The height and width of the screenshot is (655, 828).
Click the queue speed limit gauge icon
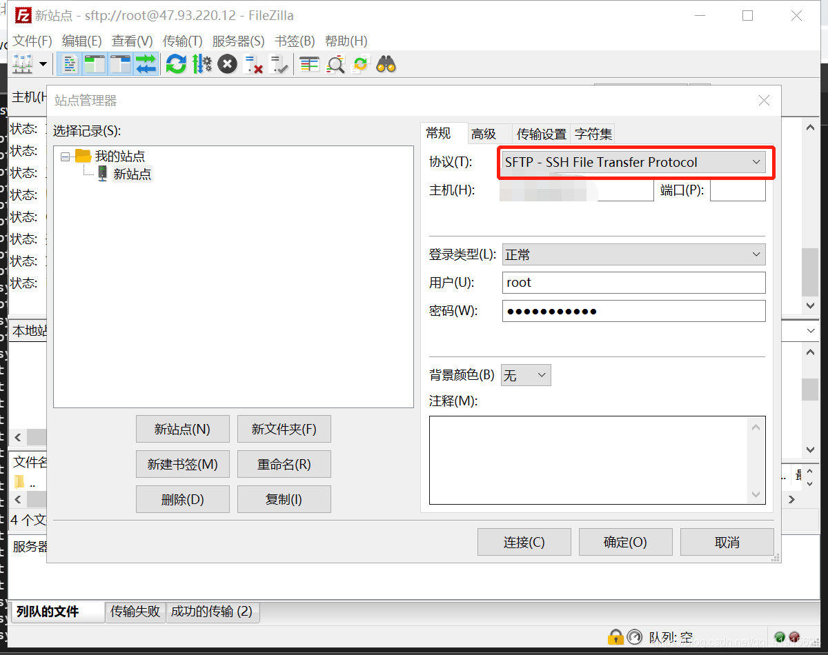point(635,637)
